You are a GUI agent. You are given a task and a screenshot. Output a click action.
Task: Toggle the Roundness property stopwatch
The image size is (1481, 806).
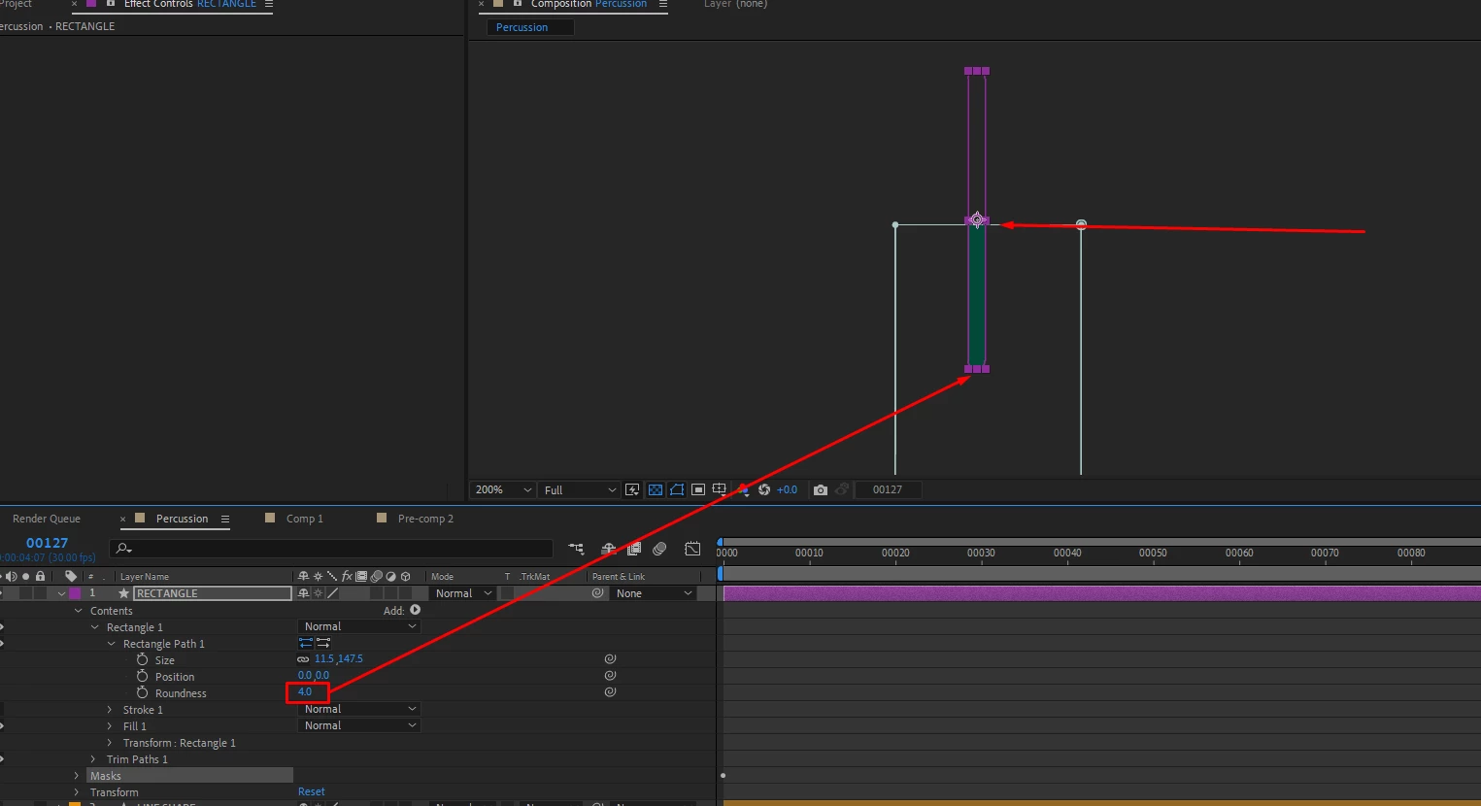(142, 692)
